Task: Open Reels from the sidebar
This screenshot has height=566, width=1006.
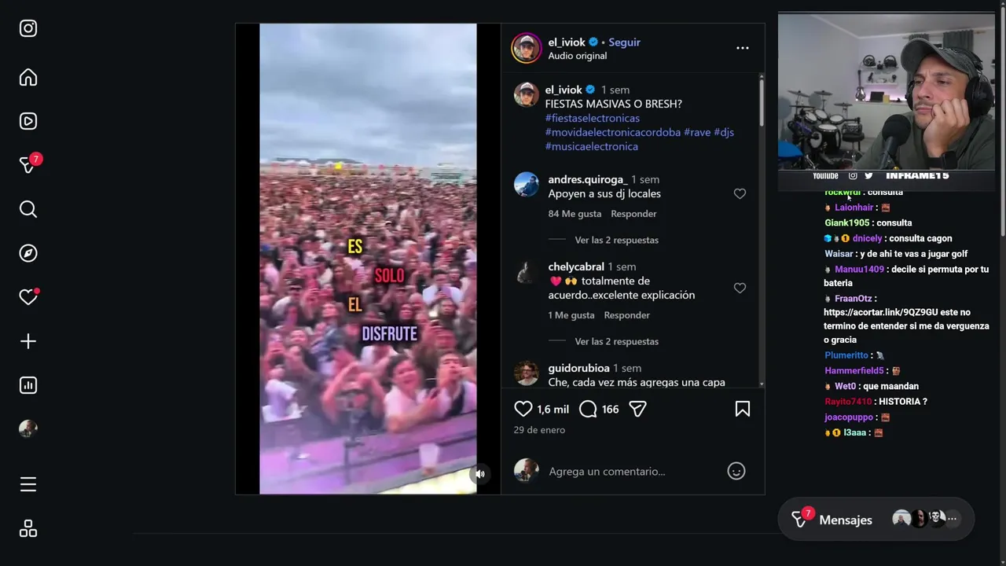Action: pos(28,121)
